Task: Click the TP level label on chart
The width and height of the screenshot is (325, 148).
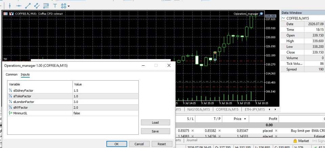Action: [x=5, y=59]
